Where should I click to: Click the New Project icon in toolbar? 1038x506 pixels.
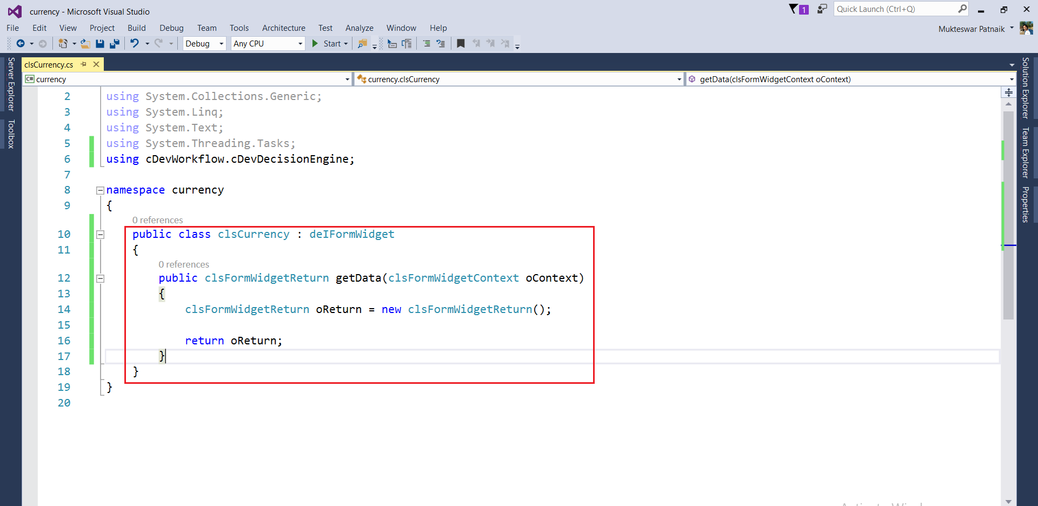click(x=63, y=44)
